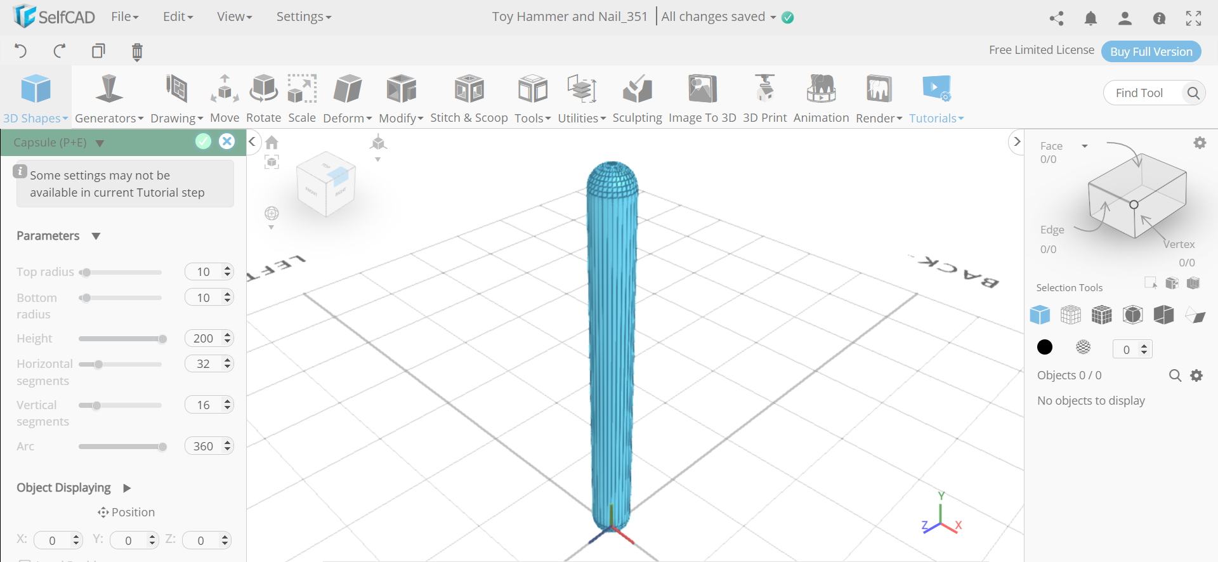Cancel the Capsule panel with X
Screen dimensions: 1218x562
[226, 141]
